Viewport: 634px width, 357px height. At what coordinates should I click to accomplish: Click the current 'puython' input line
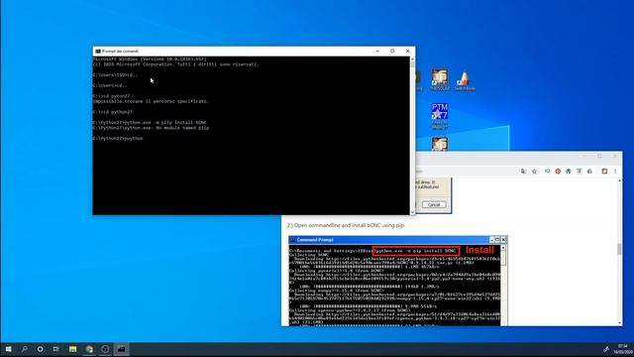click(x=118, y=139)
